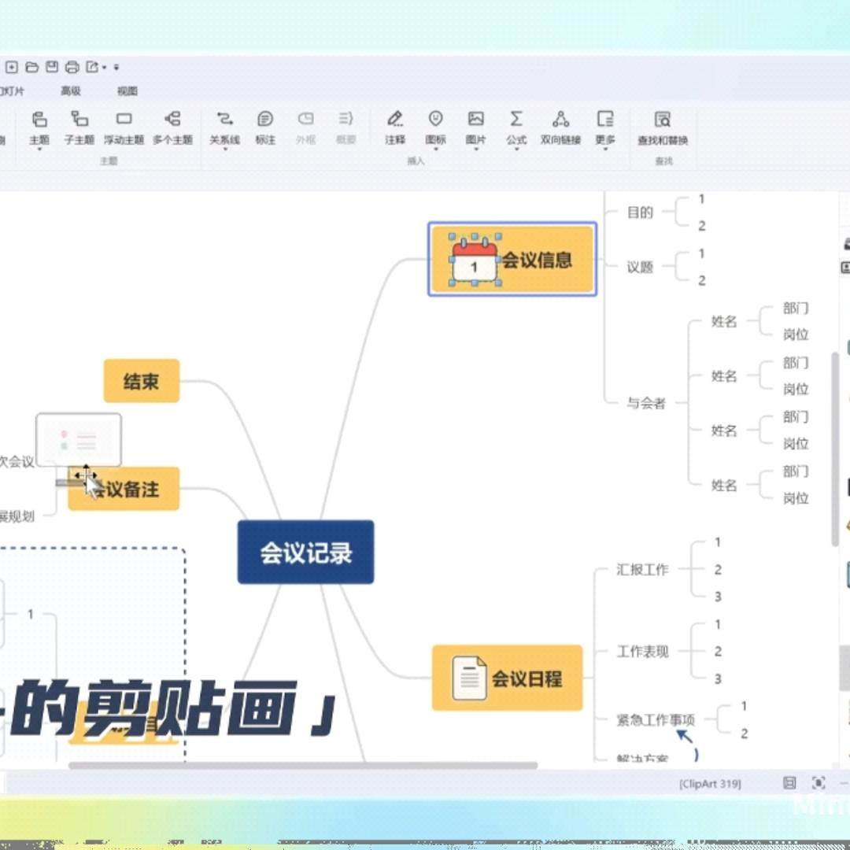
Task: Insert a picture with the 图片 icon
Action: click(476, 119)
